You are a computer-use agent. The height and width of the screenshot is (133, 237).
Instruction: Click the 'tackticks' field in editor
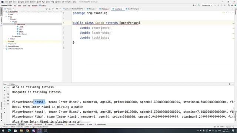[x=100, y=38]
